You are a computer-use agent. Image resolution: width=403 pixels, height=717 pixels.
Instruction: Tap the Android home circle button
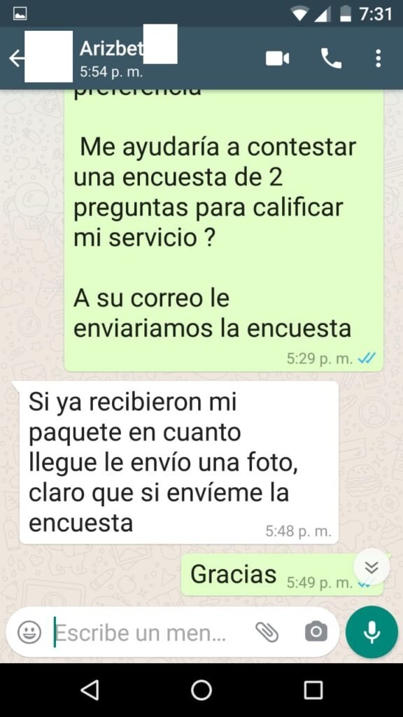pos(201,690)
